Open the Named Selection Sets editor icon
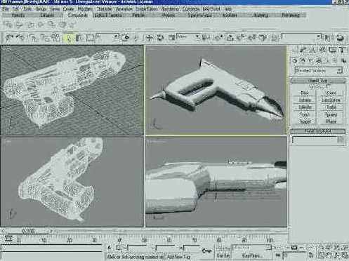Screen dimensions: 349x261 (275, 37)
